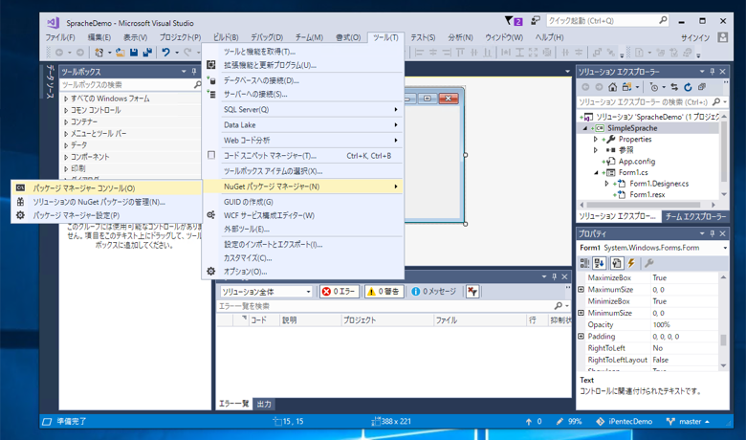Open the File menu
The height and width of the screenshot is (440, 746).
60,37
